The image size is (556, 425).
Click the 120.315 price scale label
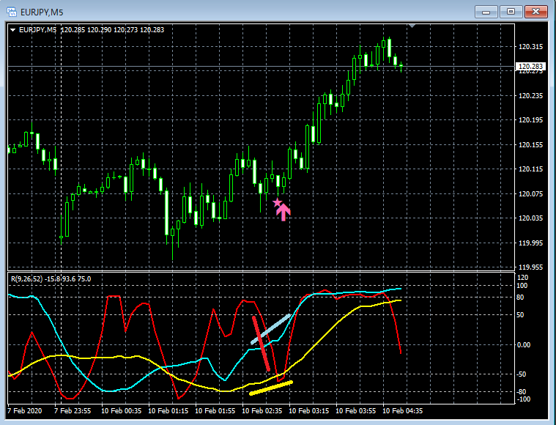[530, 47]
